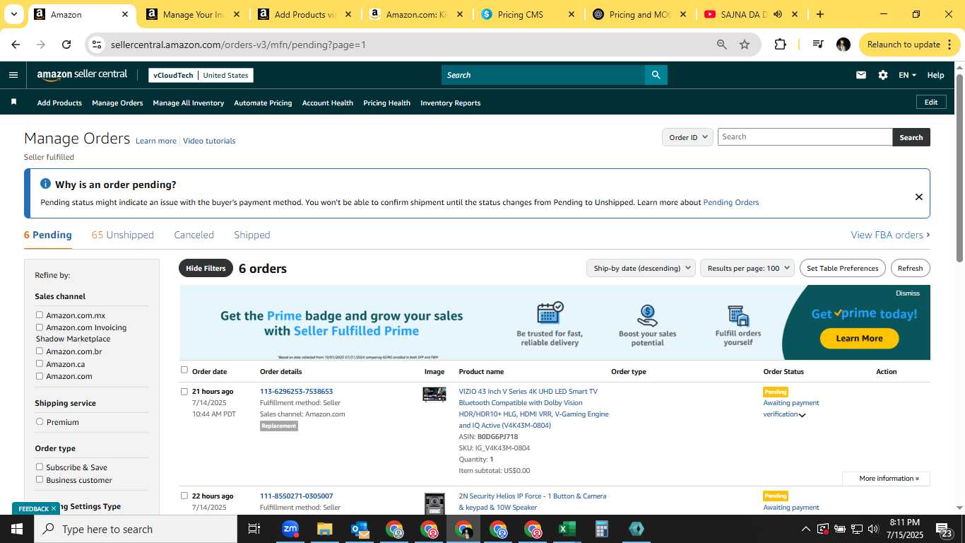Click the Pending Orders help link
The width and height of the screenshot is (965, 543).
pos(731,202)
